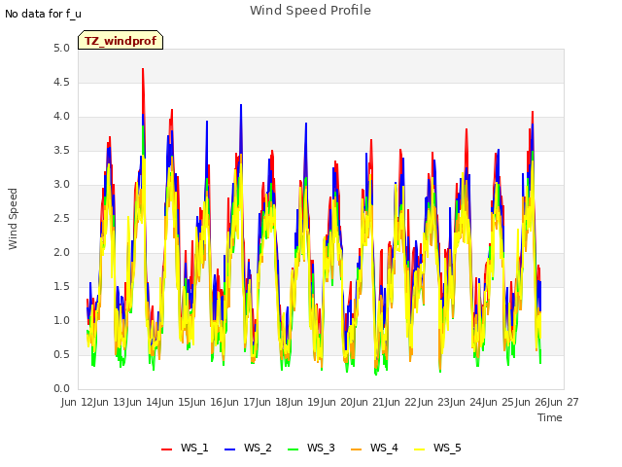This screenshot has height=467, width=622.
Task: Click the 13Jun x-axis tick label
Action: coord(127,402)
